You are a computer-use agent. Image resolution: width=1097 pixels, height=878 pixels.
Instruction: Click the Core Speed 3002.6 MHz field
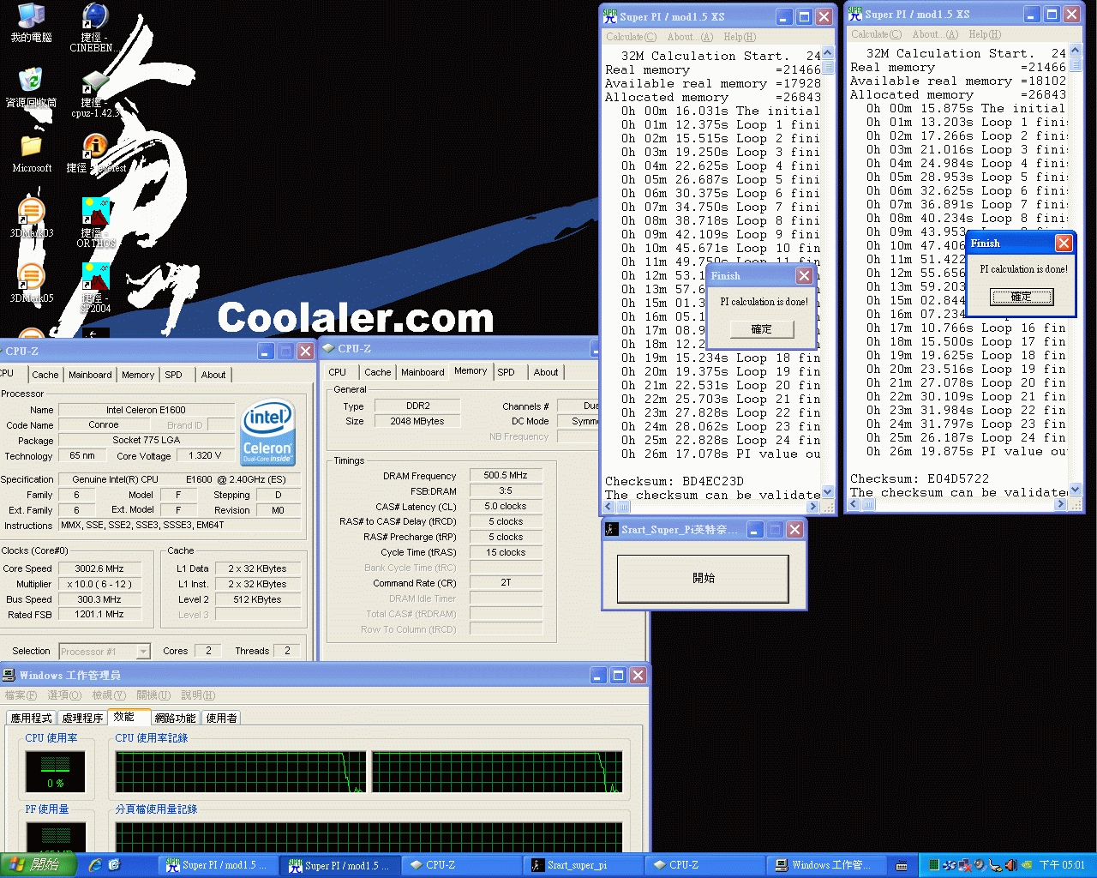pyautogui.click(x=99, y=568)
